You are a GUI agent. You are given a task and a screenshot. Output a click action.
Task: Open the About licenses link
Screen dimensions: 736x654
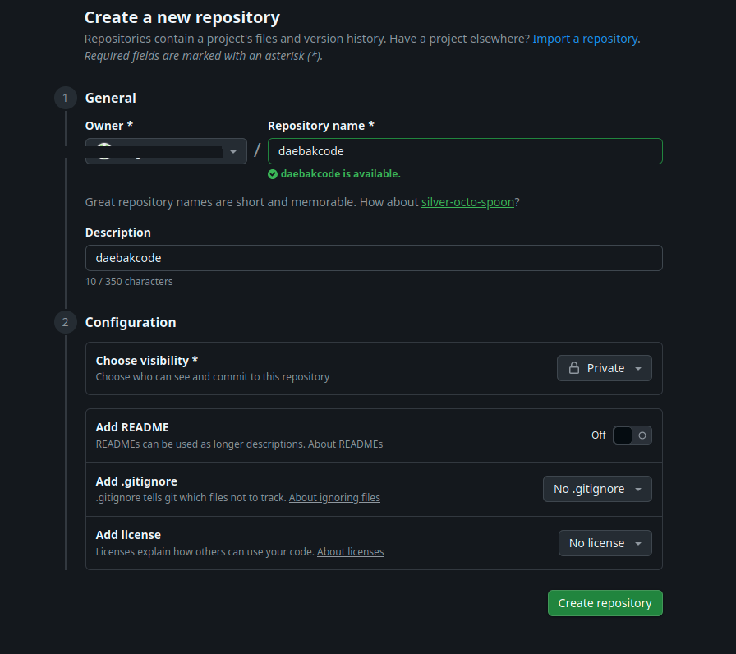pyautogui.click(x=350, y=552)
